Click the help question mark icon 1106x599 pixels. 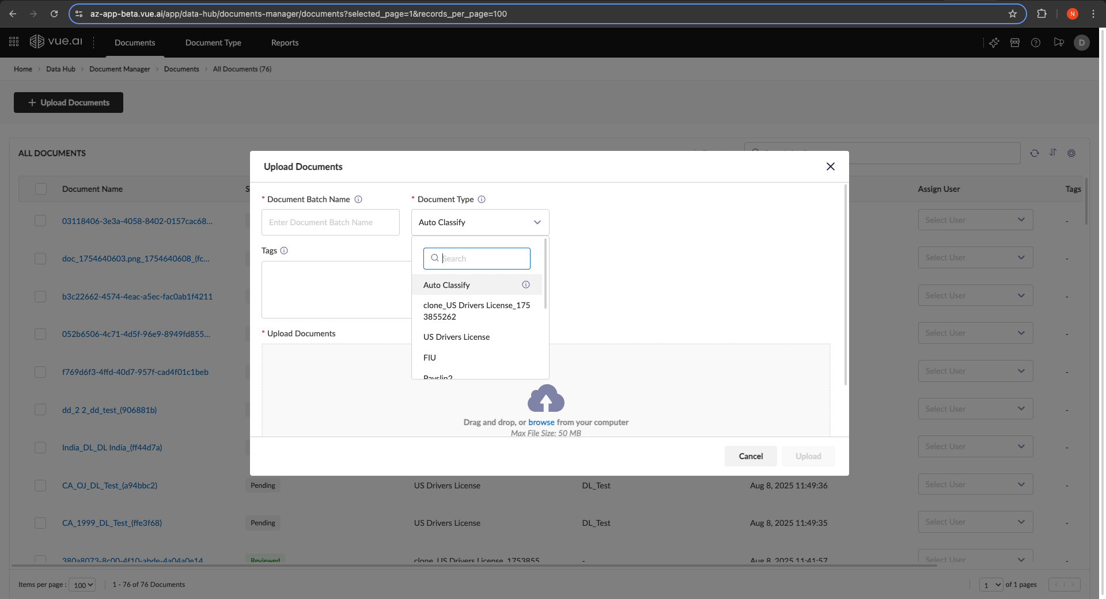click(x=1036, y=43)
